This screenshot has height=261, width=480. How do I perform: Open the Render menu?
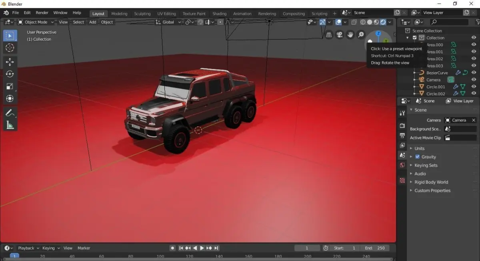(42, 13)
